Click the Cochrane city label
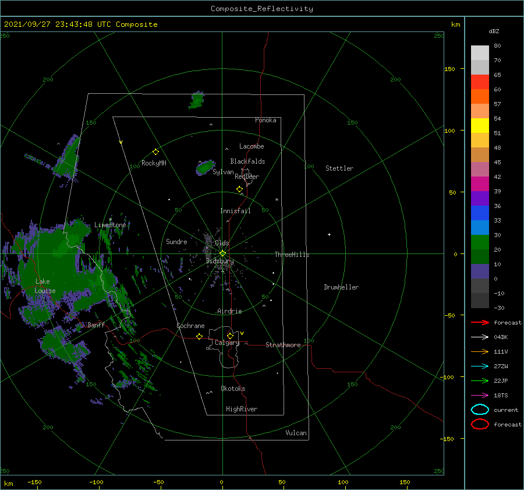524x490 pixels. pyautogui.click(x=190, y=326)
